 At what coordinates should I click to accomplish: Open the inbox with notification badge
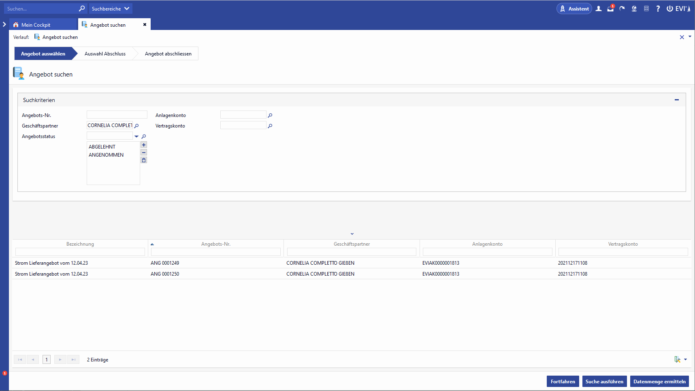(x=610, y=8)
